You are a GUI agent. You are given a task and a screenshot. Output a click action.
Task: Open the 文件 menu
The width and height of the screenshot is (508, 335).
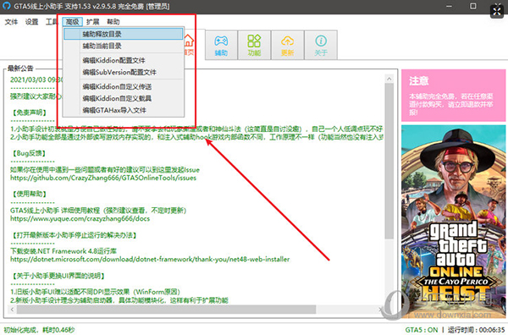pos(11,22)
